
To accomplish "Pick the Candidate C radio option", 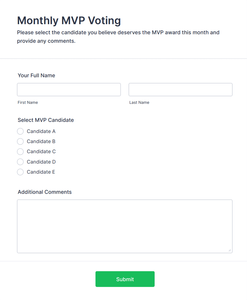I will pyautogui.click(x=20, y=152).
